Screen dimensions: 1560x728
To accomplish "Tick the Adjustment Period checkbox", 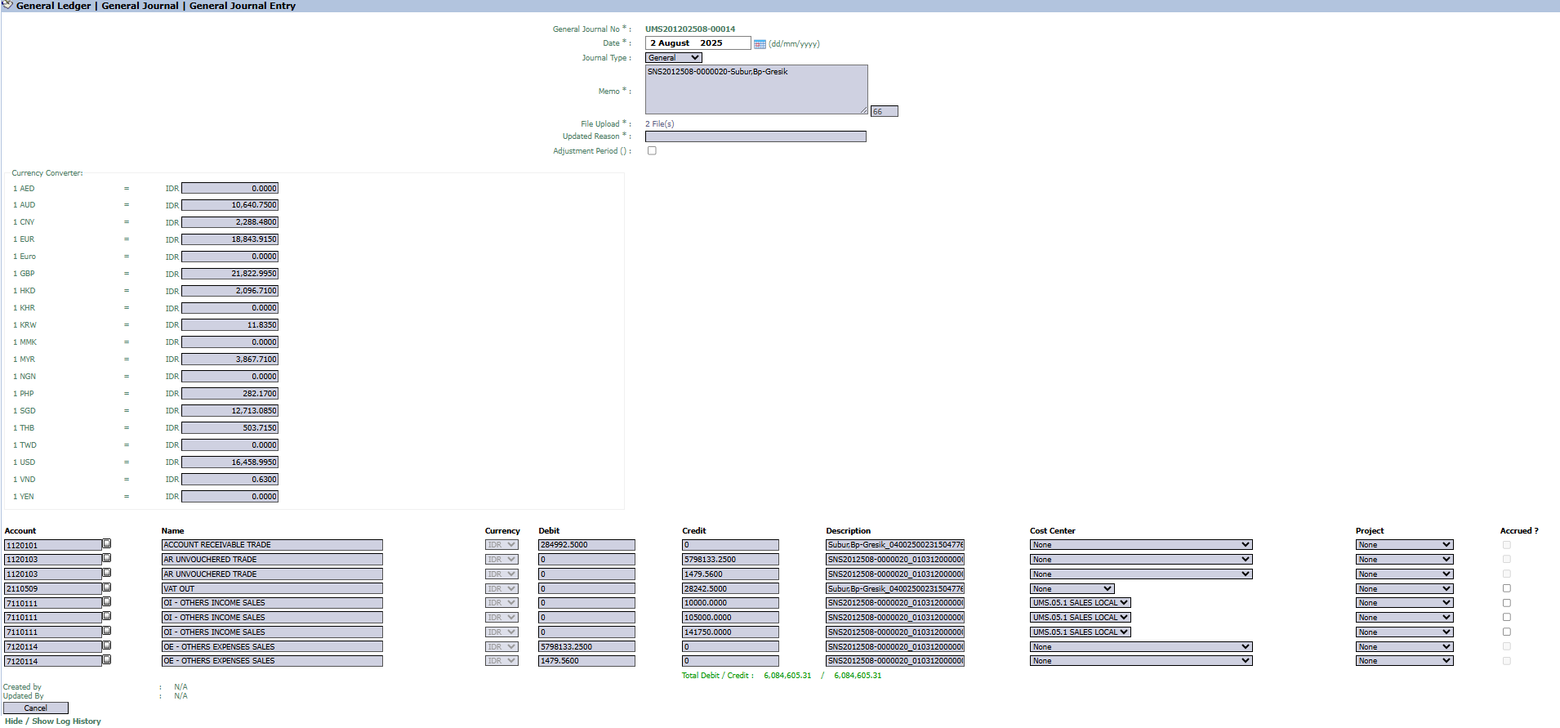I will 652,151.
